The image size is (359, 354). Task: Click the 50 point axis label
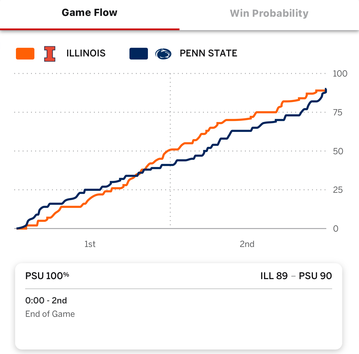(338, 151)
